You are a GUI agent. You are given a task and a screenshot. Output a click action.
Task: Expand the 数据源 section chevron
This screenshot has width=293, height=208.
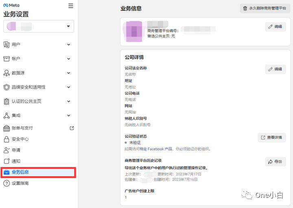tap(69, 73)
